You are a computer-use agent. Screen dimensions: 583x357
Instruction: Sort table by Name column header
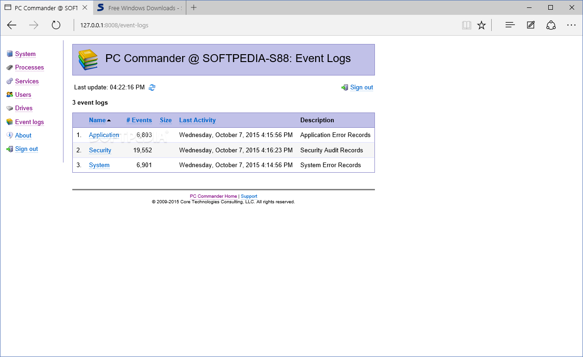[x=97, y=120]
